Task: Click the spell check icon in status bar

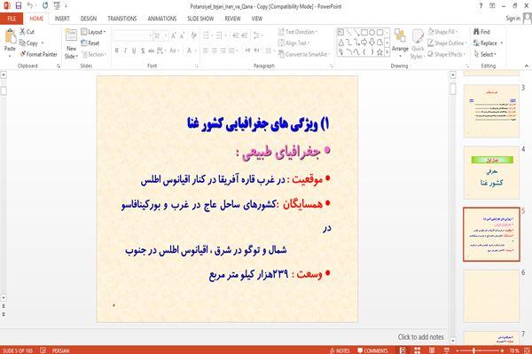Action: (43, 350)
